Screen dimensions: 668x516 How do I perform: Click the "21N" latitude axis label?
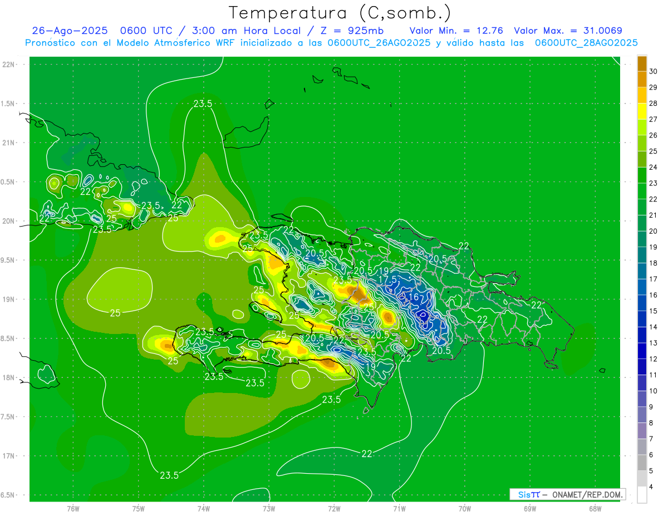pyautogui.click(x=8, y=142)
